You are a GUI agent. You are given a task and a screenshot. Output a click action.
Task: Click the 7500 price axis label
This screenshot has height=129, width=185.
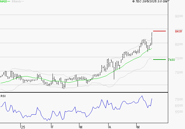[x=179, y=58]
